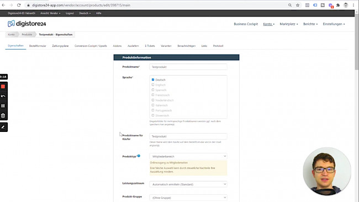
Task: Click the zoom magnifier icon in address bar
Action: (x=290, y=5)
